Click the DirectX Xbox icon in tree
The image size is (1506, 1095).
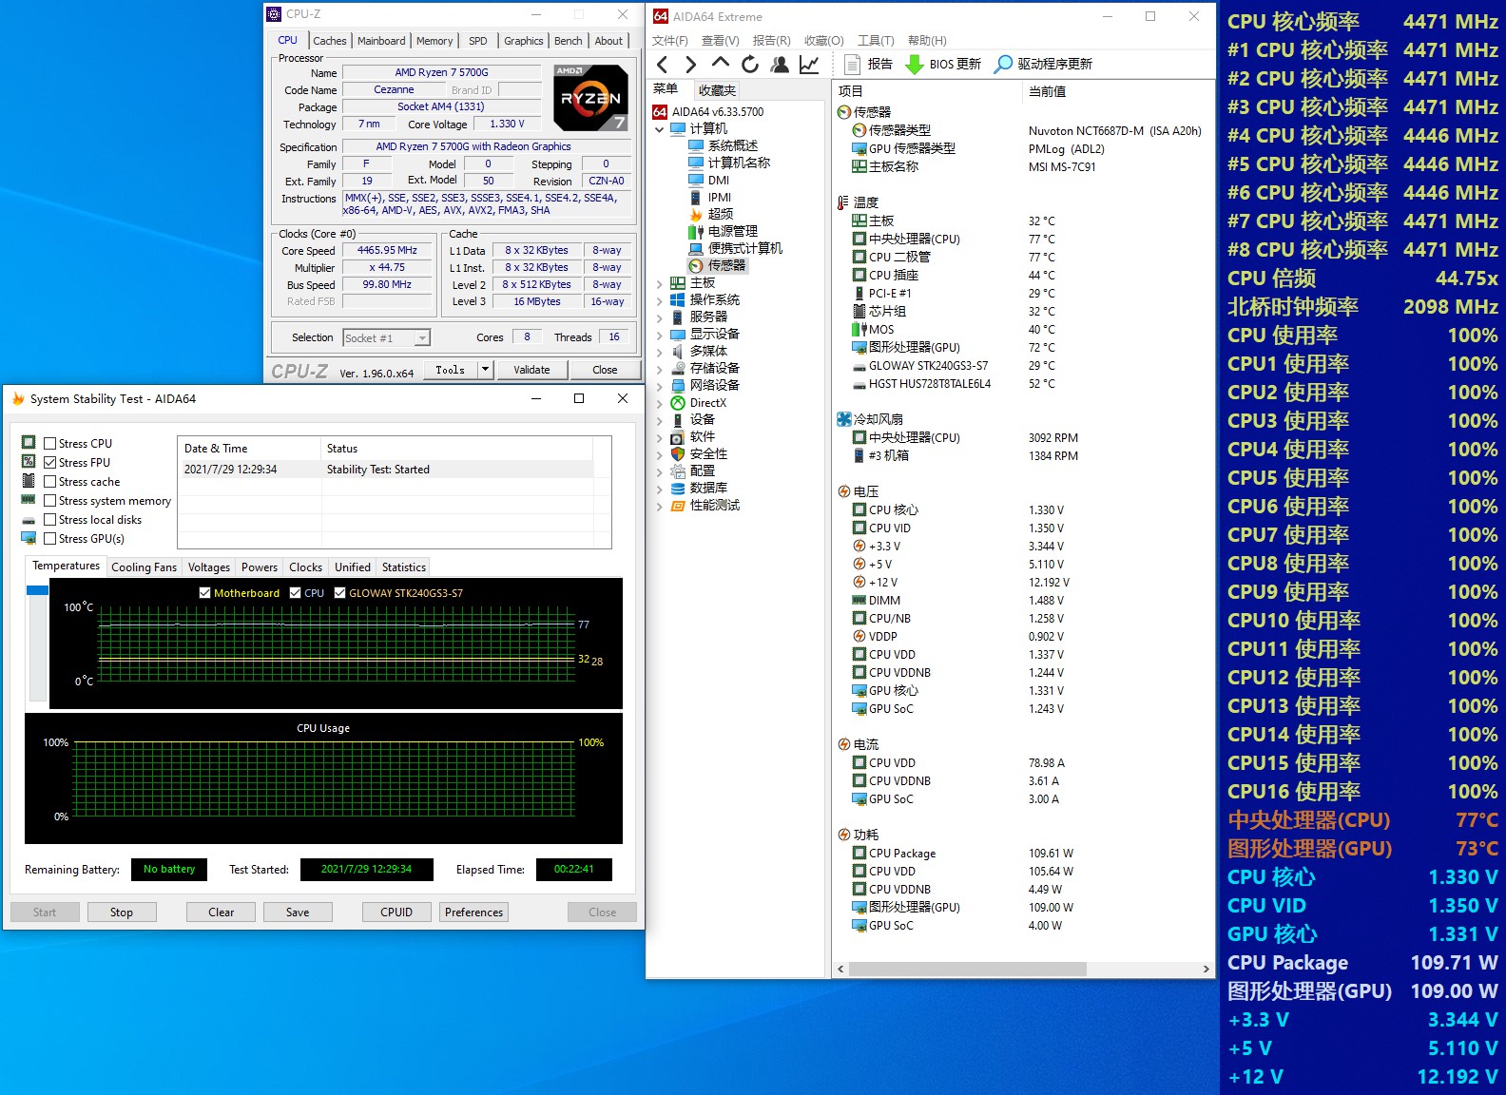coord(678,402)
